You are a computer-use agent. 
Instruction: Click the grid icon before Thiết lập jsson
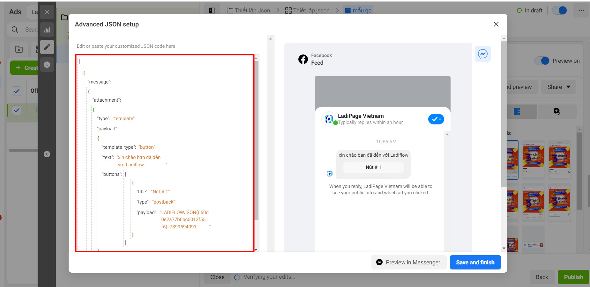pyautogui.click(x=288, y=11)
